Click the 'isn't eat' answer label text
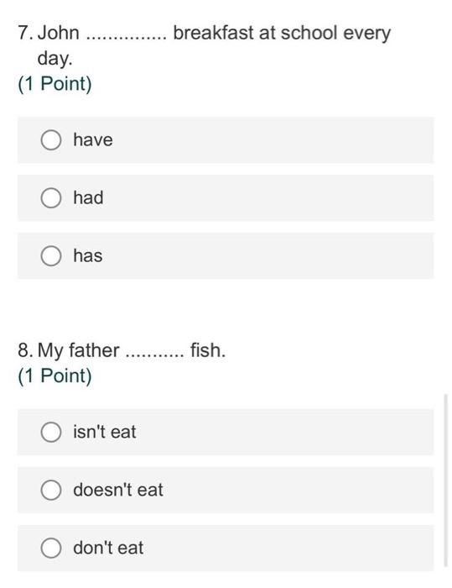This screenshot has height=588, width=452. [105, 432]
